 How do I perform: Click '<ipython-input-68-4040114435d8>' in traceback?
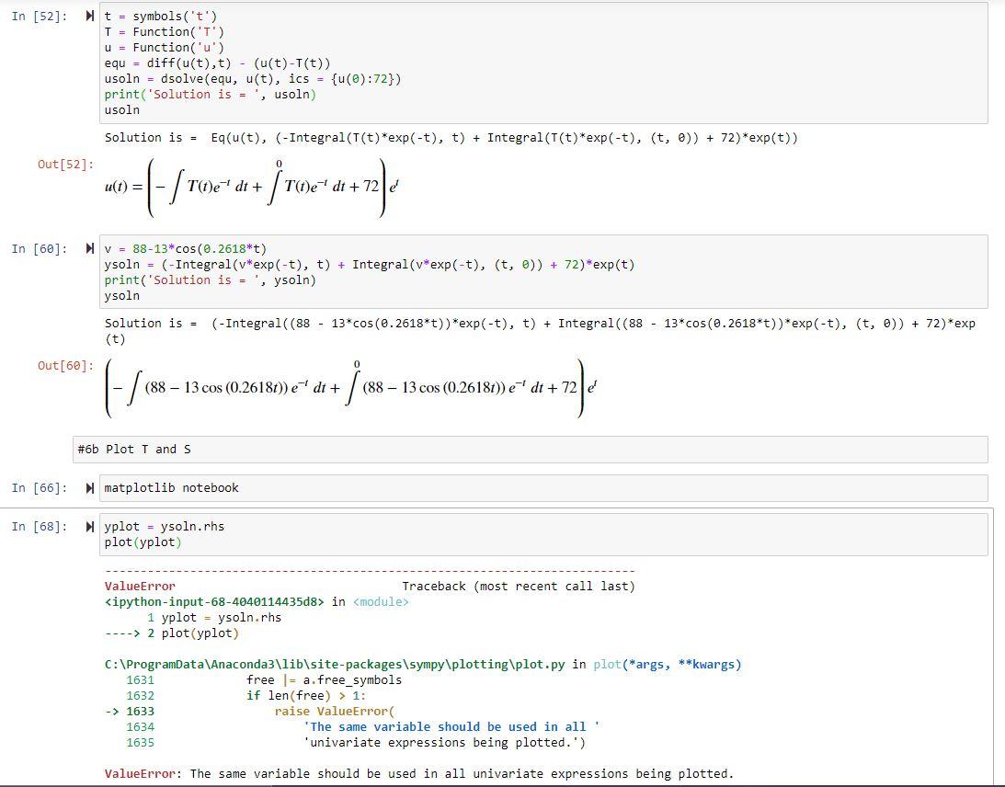214,602
